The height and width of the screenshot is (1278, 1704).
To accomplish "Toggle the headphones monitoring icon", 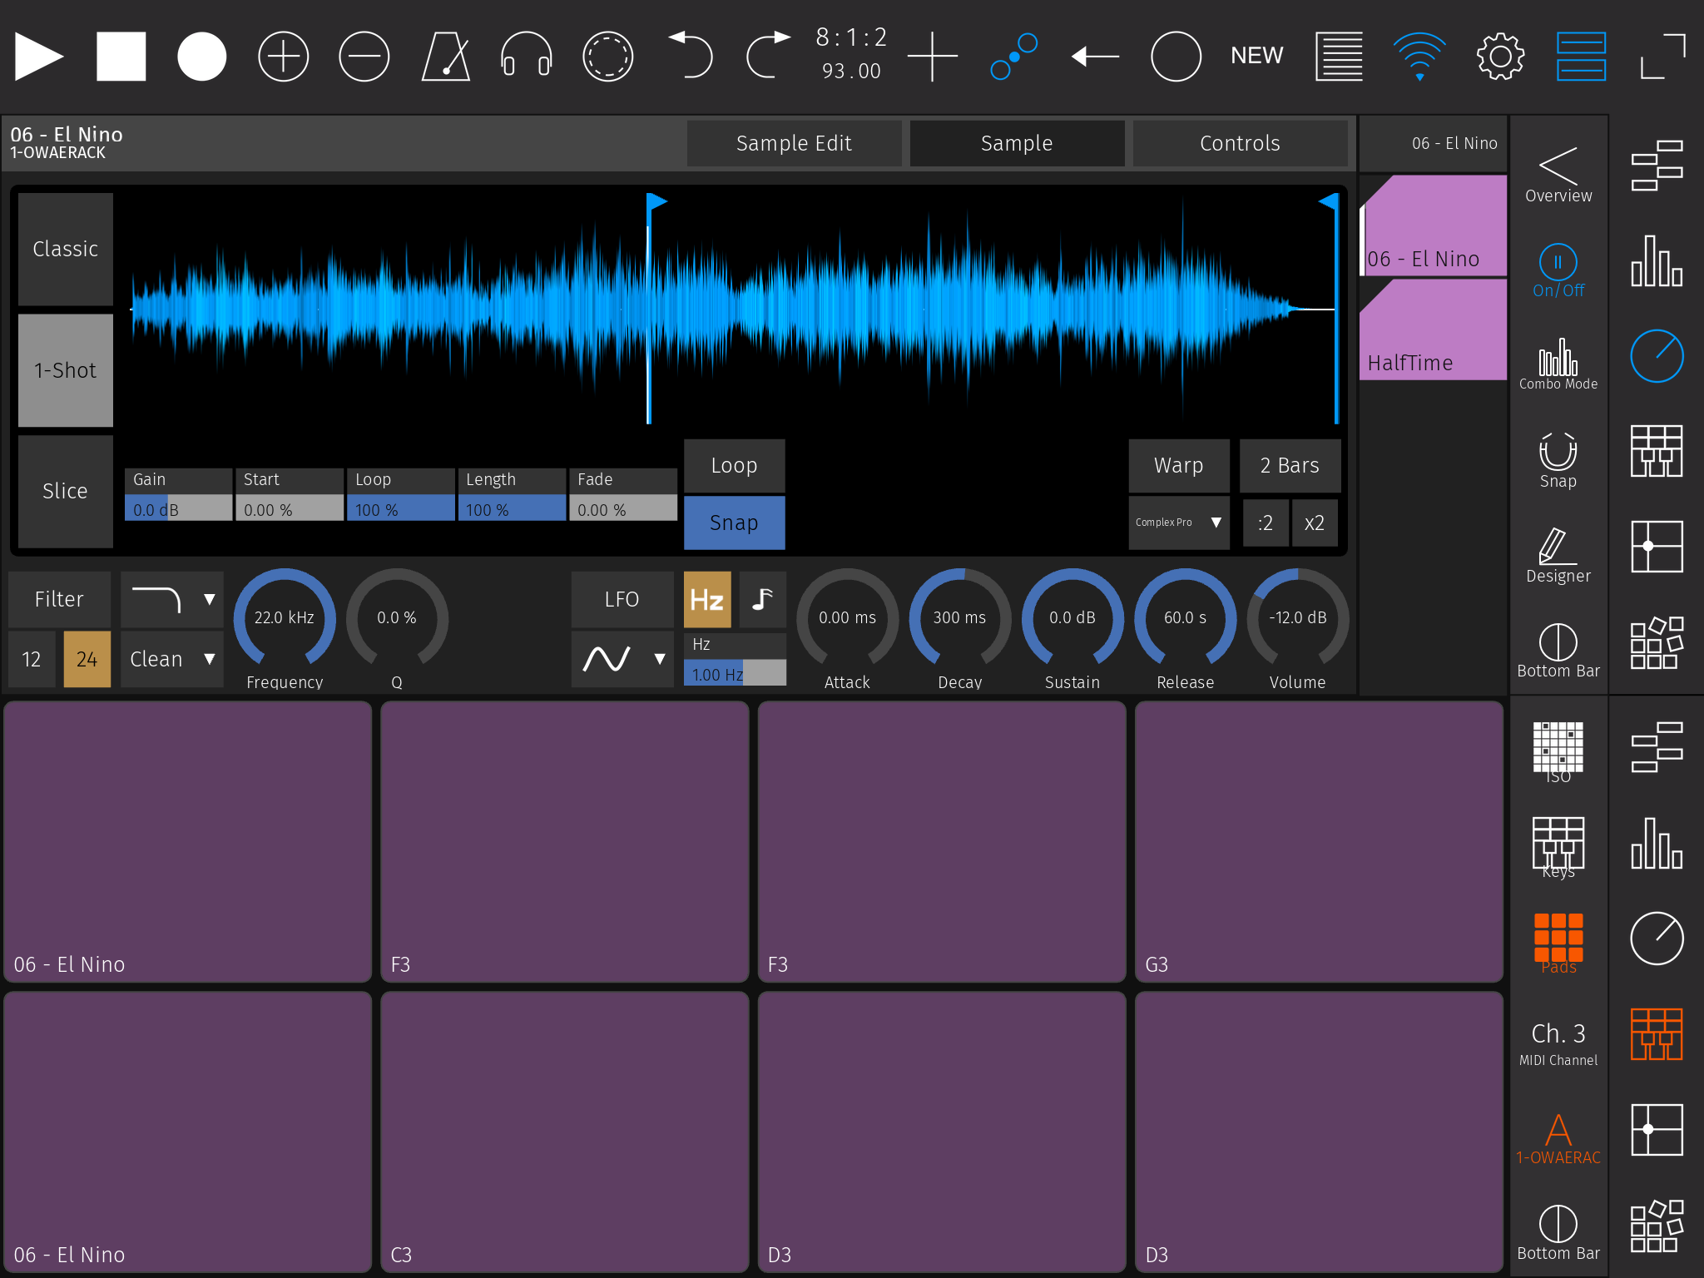I will point(526,57).
